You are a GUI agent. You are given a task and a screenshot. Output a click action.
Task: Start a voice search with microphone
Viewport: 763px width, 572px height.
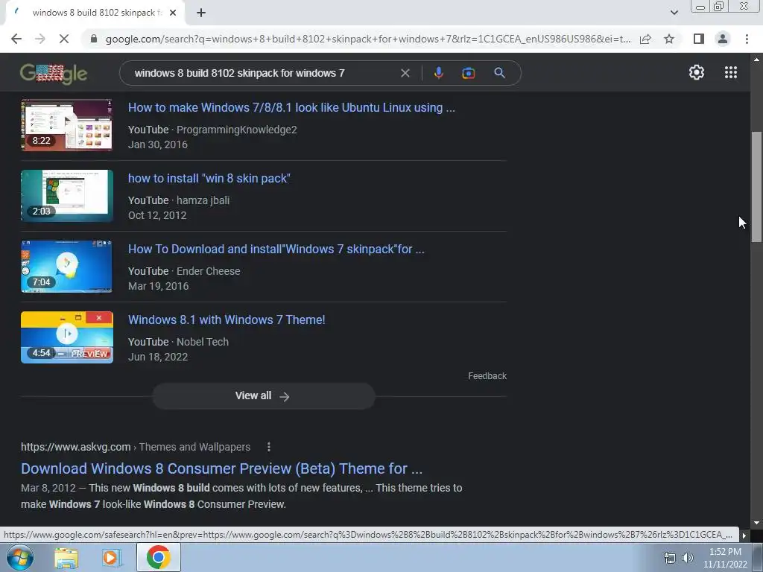(438, 73)
